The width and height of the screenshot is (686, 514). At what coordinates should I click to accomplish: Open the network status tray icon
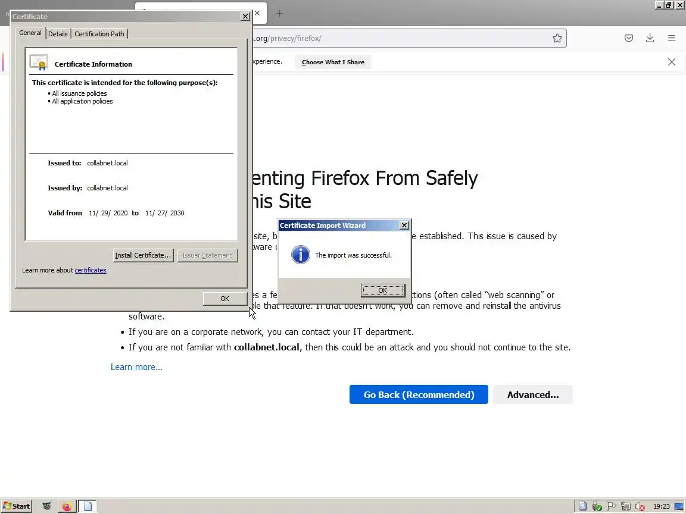click(x=626, y=506)
